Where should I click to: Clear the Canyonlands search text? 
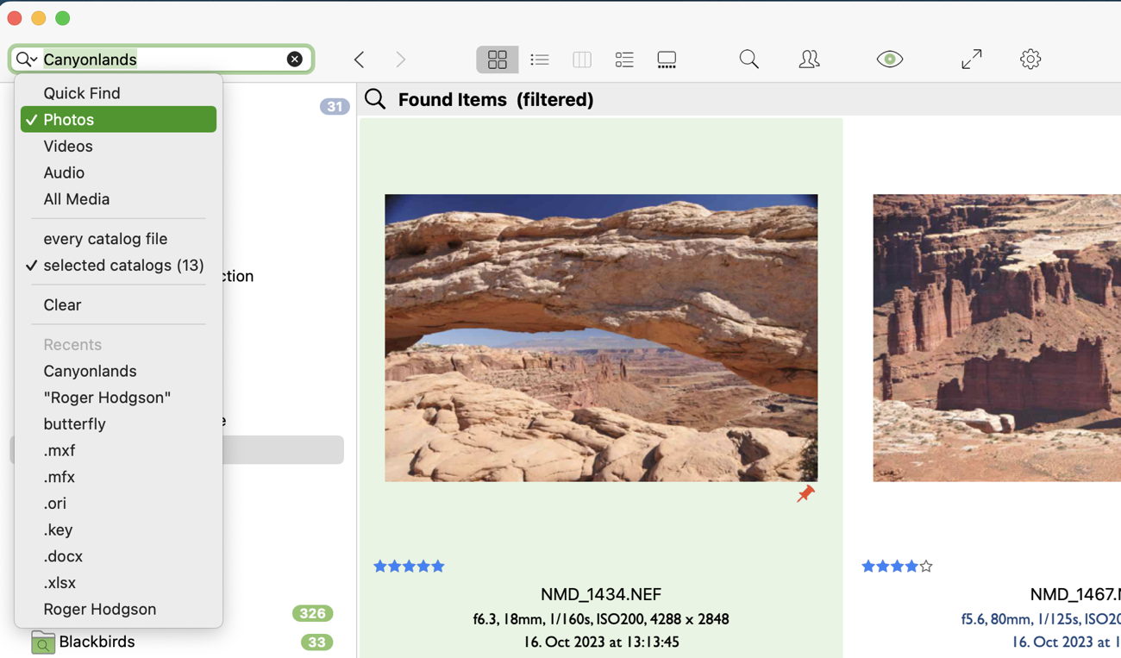coord(295,60)
